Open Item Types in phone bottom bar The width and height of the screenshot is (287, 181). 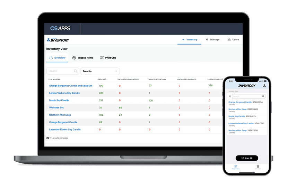pyautogui.click(x=258, y=167)
